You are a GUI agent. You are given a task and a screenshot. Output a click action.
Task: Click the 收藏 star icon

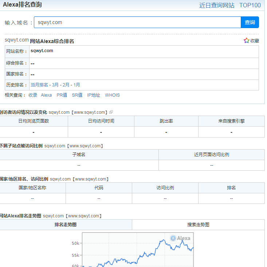(x=246, y=40)
